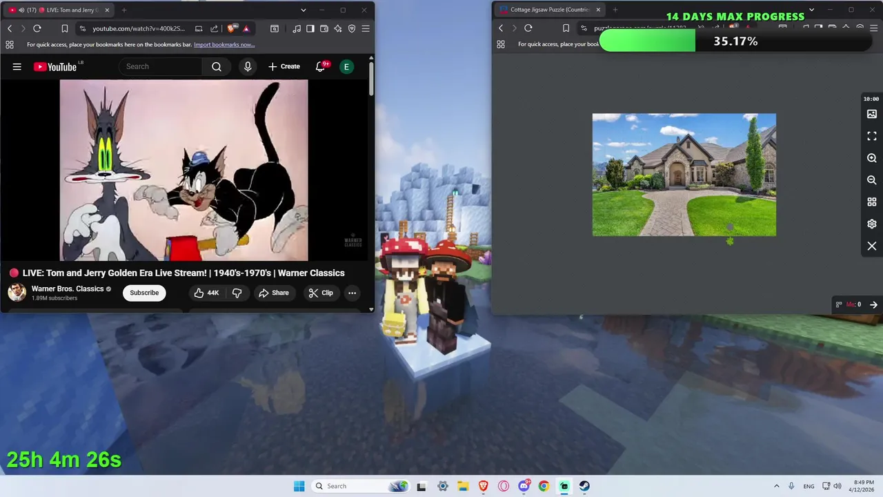The height and width of the screenshot is (497, 883).
Task: Zoom in on the puzzle
Action: pyautogui.click(x=872, y=158)
